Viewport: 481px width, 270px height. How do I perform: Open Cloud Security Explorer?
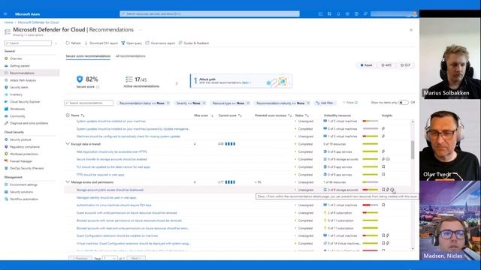click(25, 102)
